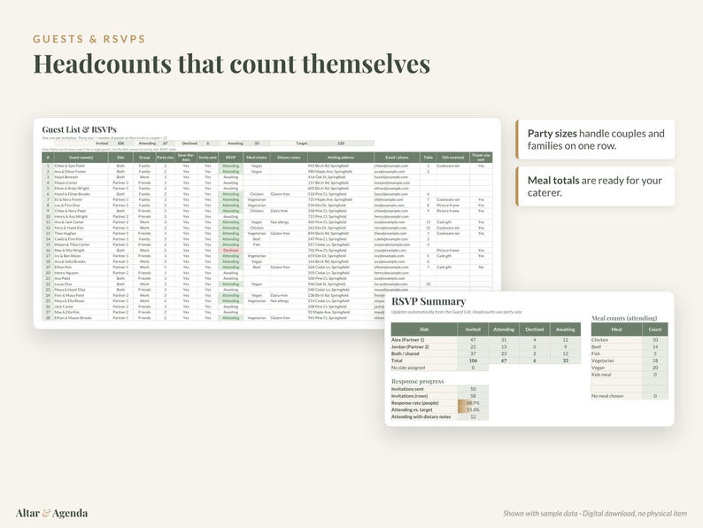Select the Chloe & Sam Patel guest cell
703x528 pixels.
[81, 166]
